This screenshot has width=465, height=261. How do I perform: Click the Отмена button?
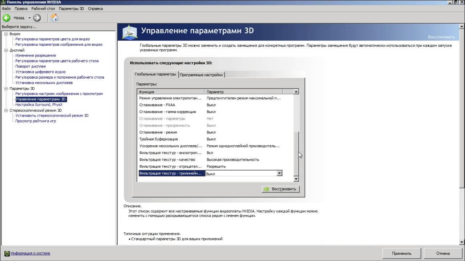443,253
